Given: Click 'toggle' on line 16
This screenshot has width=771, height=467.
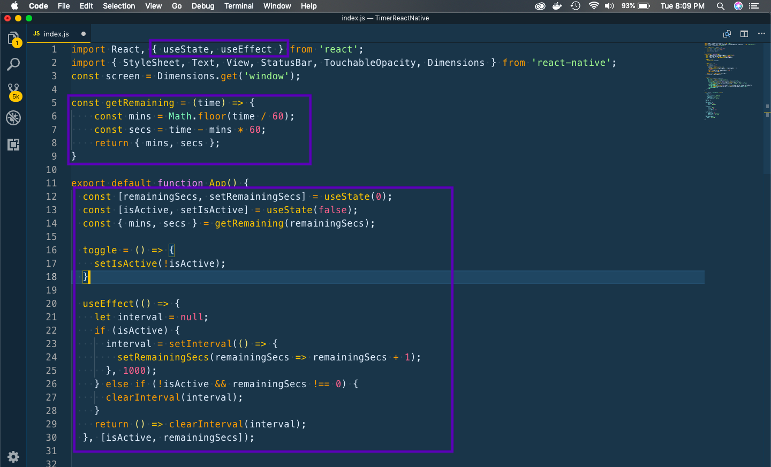Looking at the screenshot, I should pyautogui.click(x=100, y=250).
